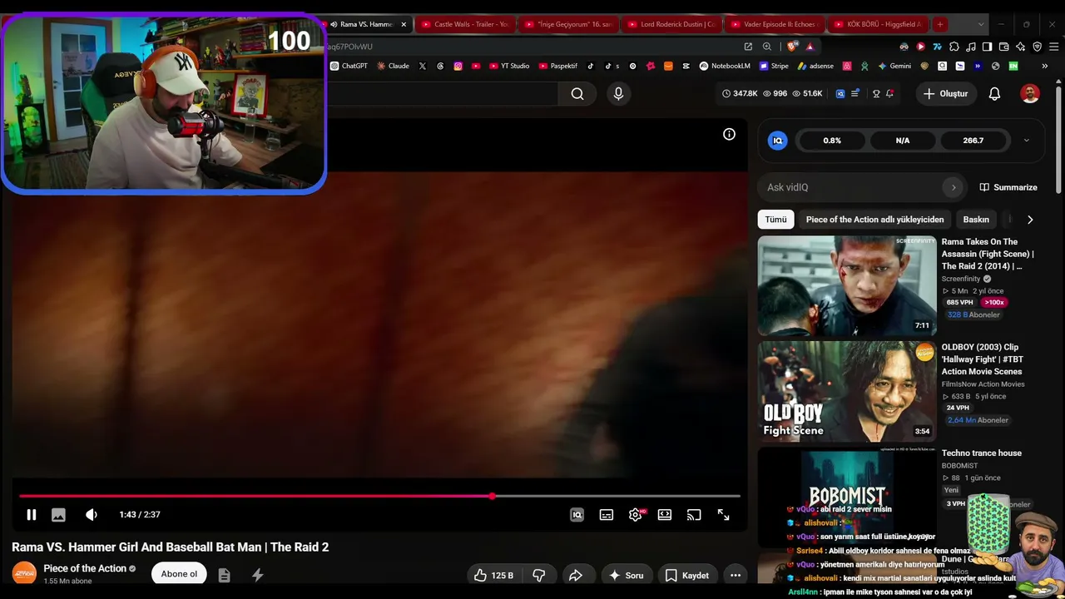Open the screenshot image icon in player controls
1065x599 pixels.
[58, 515]
